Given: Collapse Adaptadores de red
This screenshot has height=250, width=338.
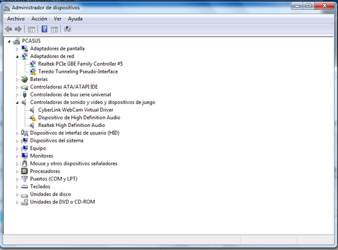Looking at the screenshot, I should pos(17,57).
